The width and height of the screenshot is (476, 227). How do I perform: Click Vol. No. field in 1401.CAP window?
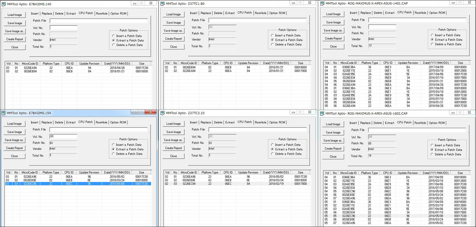(382, 27)
